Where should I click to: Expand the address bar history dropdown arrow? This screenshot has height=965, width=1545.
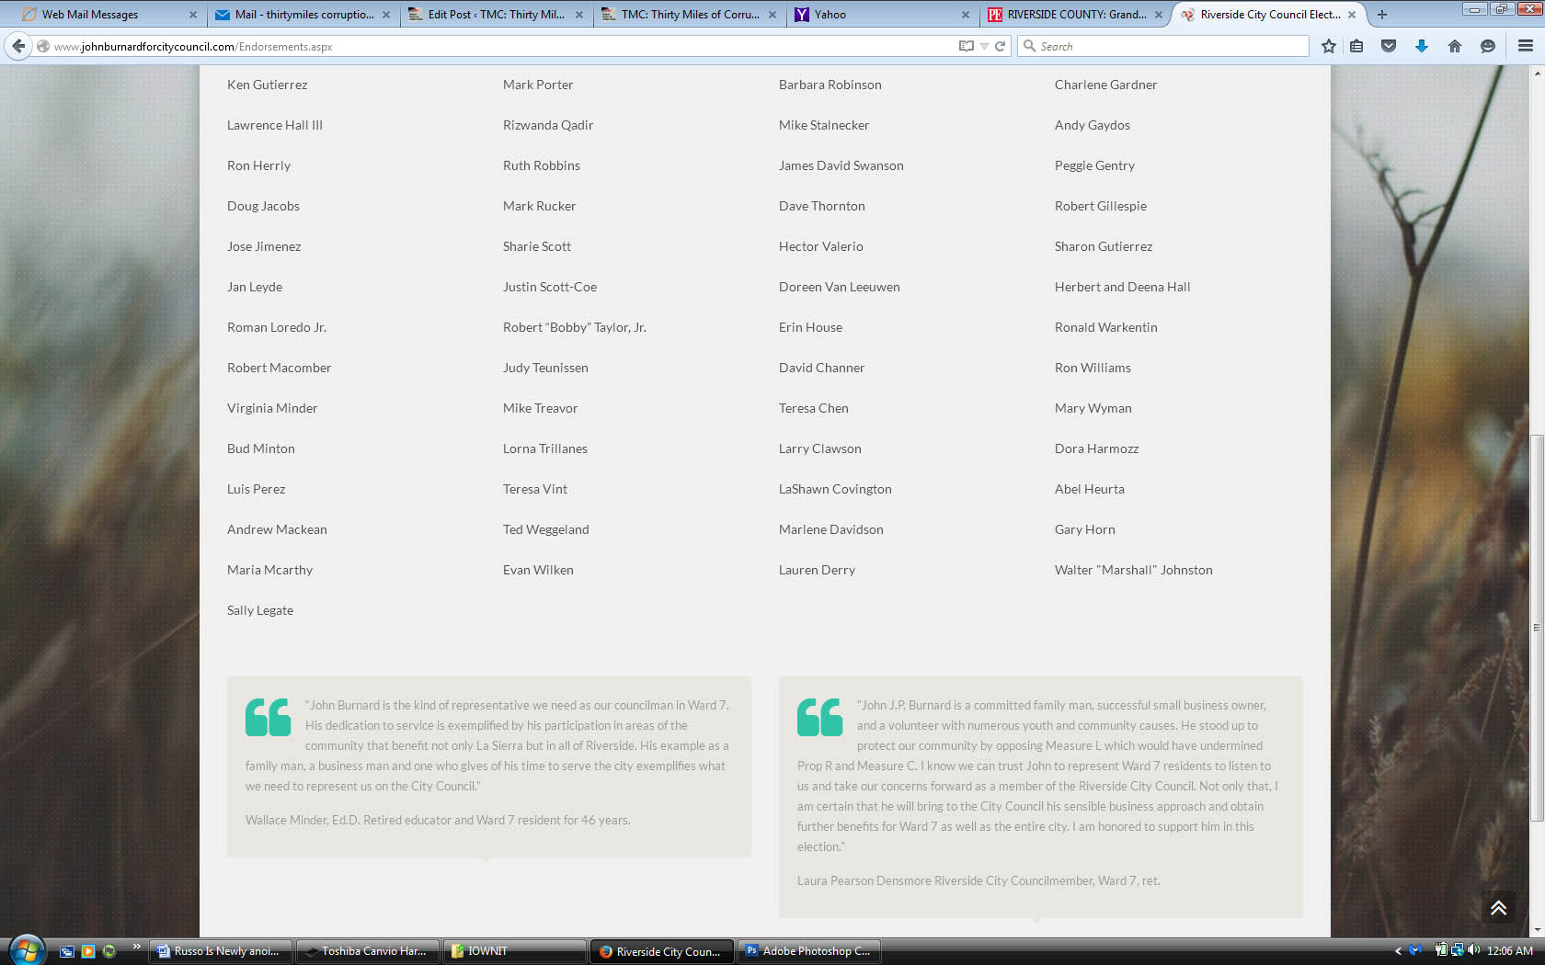tap(984, 46)
